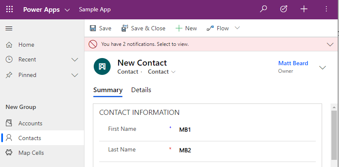
Task: Open the task flow target icon
Action: click(x=283, y=9)
